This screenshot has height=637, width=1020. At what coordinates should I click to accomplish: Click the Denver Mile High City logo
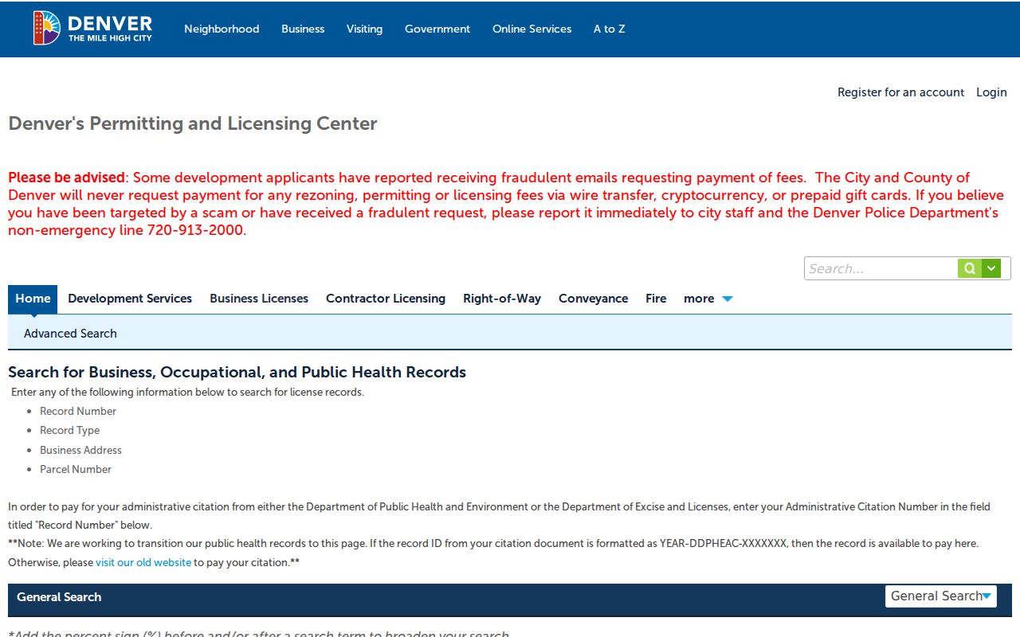[x=92, y=28]
